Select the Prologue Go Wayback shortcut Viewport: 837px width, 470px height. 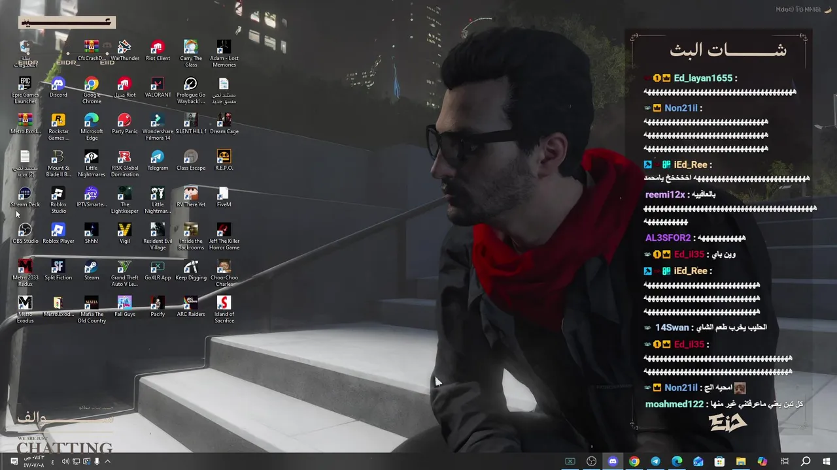191,90
